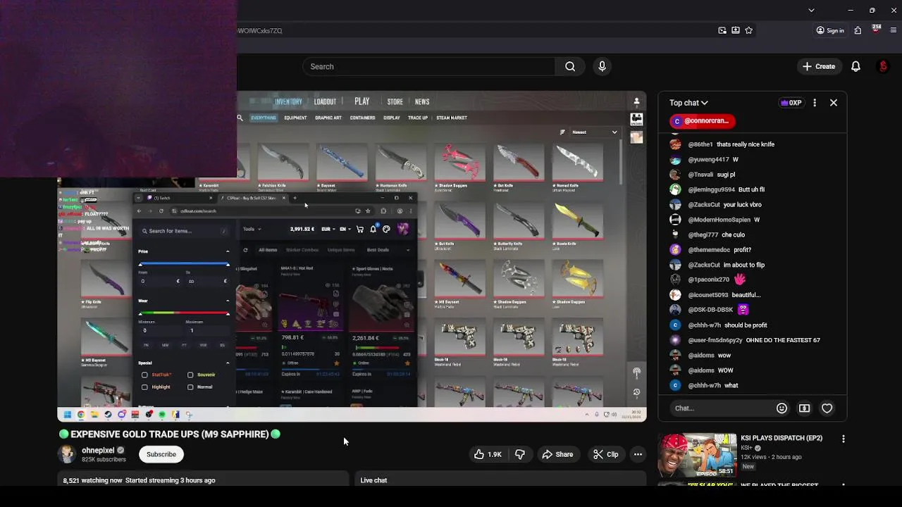Tick the Highlight checkbox

144,387
